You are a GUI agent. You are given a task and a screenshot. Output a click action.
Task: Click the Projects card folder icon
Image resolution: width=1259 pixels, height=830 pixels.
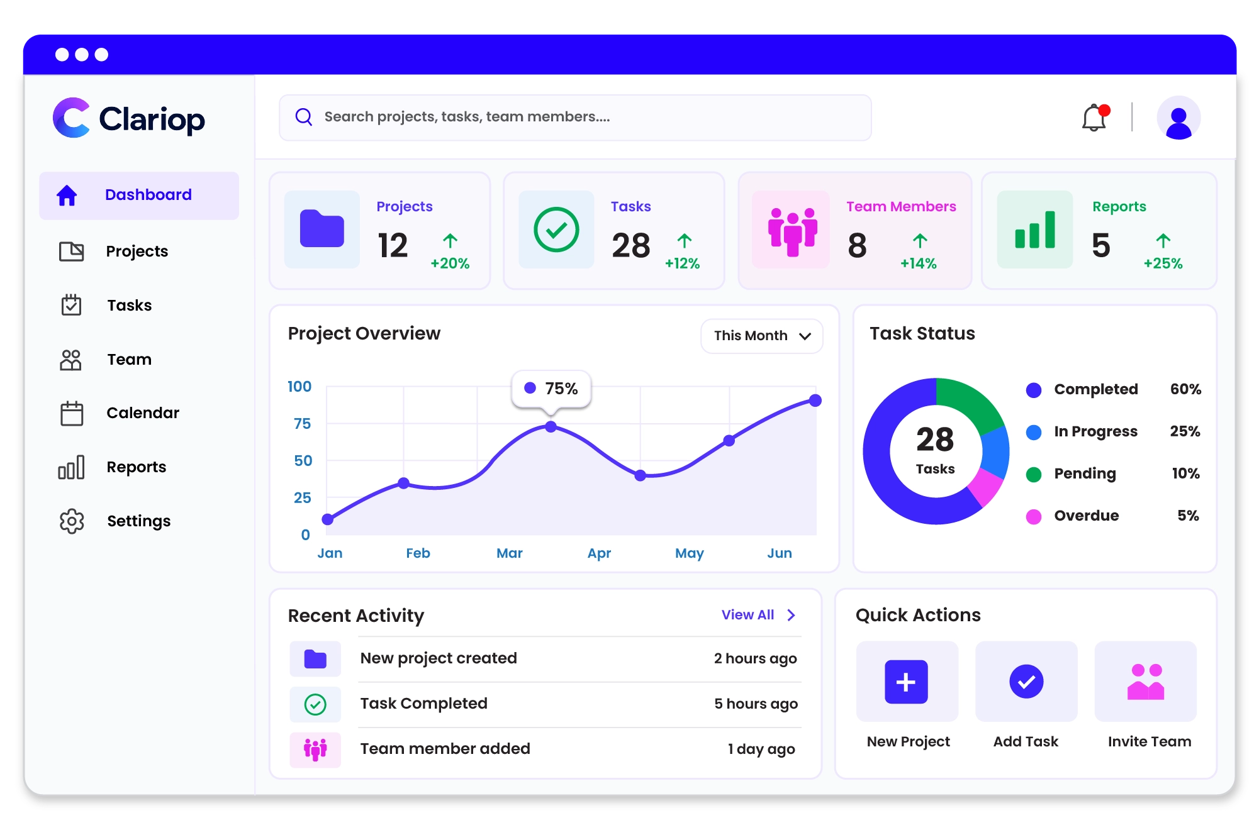coord(322,230)
